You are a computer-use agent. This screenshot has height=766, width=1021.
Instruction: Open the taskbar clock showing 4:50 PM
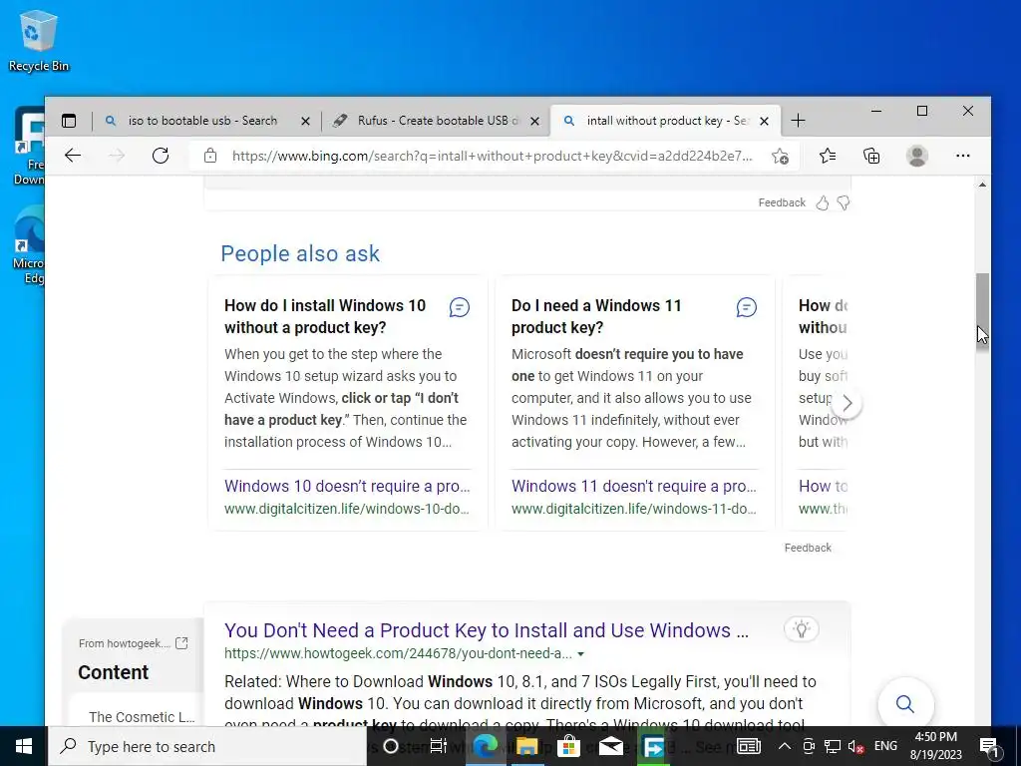click(935, 746)
